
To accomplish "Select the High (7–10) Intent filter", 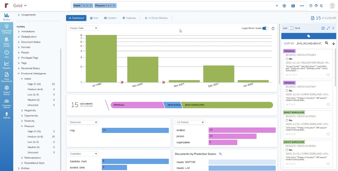I will pos(34,84).
